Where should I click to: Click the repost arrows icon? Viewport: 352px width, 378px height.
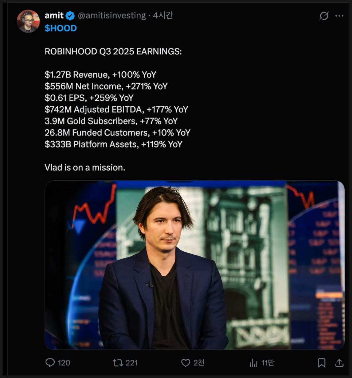(x=117, y=363)
